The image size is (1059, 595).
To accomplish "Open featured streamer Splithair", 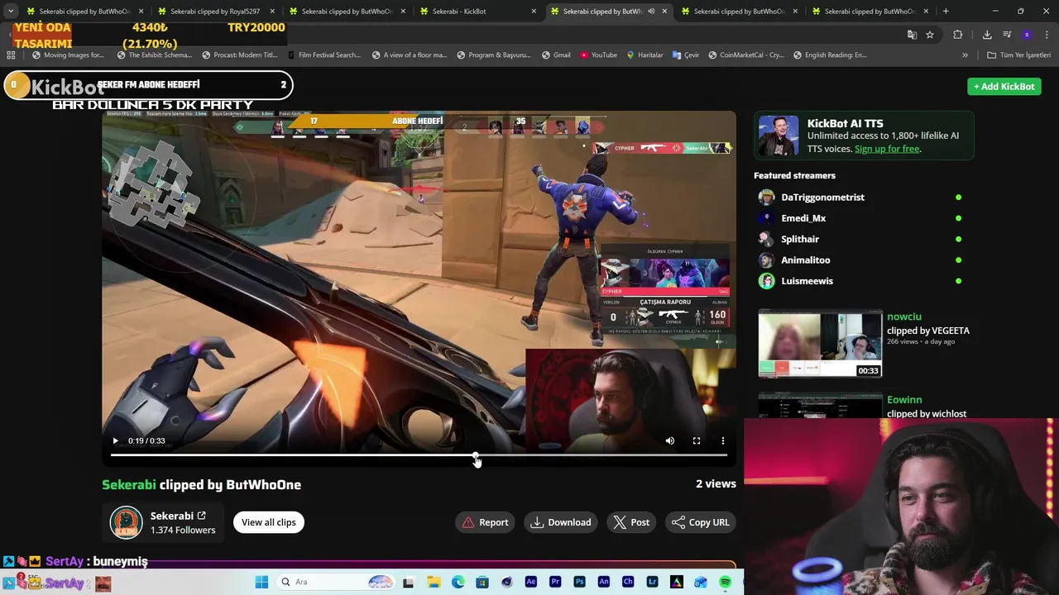I will [x=800, y=239].
